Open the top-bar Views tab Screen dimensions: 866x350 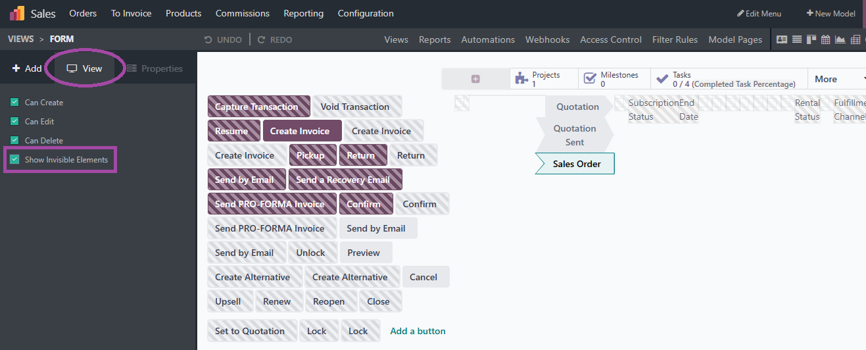[397, 39]
